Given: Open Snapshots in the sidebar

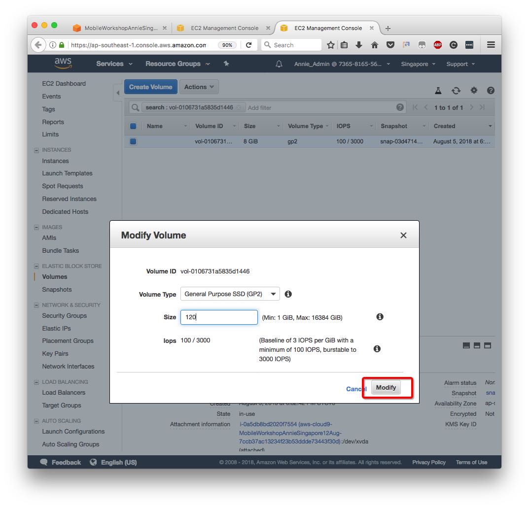Looking at the screenshot, I should click(x=57, y=290).
